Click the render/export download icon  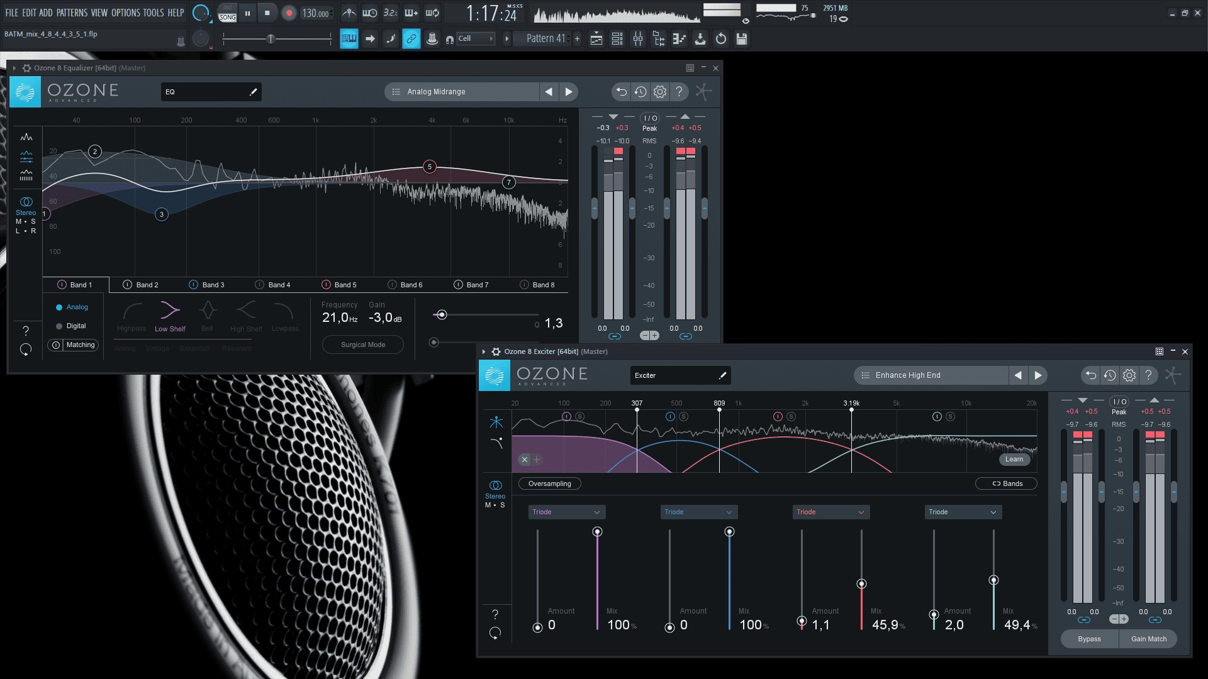pyautogui.click(x=700, y=39)
